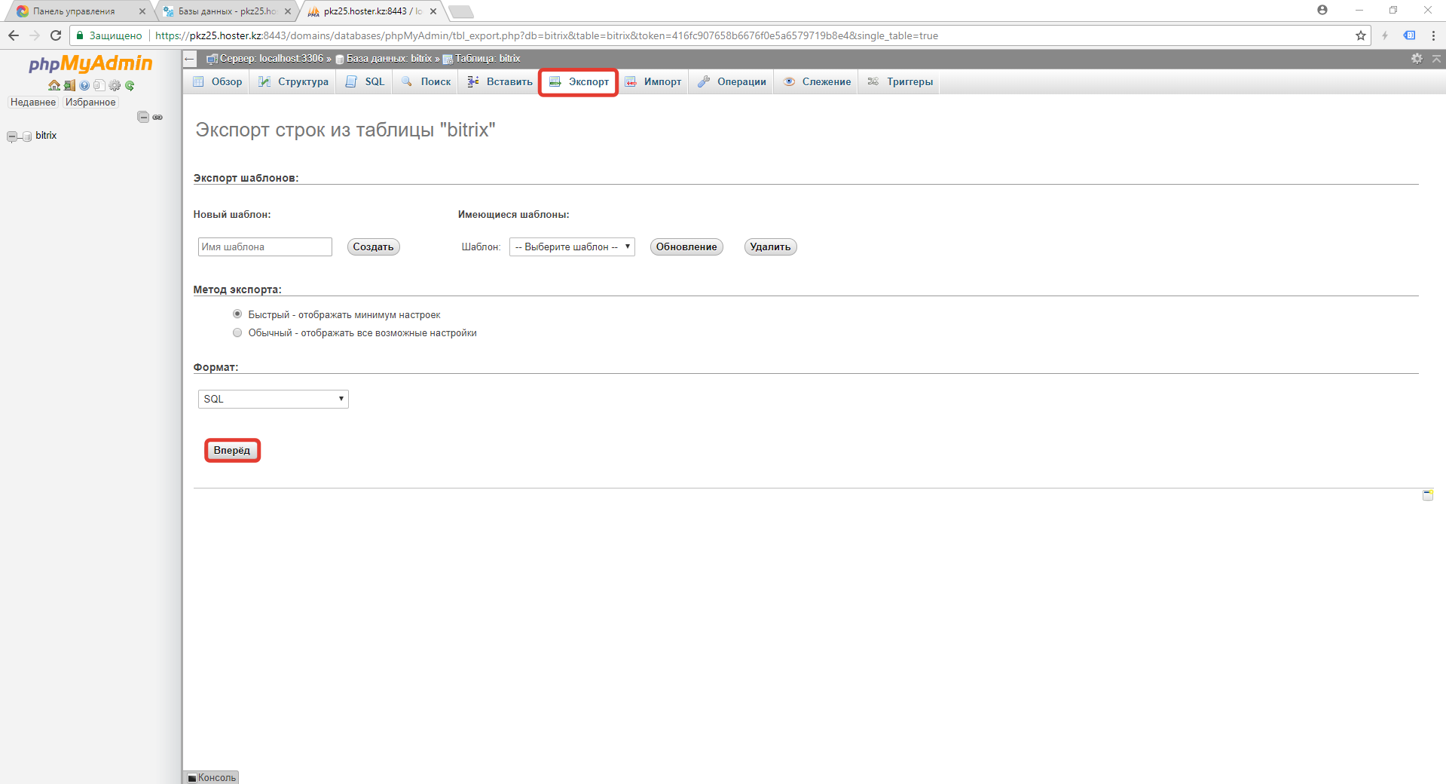Click the browser forward arrow
The width and height of the screenshot is (1446, 784).
point(35,35)
